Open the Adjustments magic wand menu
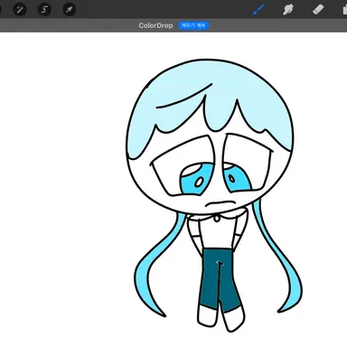The height and width of the screenshot is (347, 347). point(20,10)
